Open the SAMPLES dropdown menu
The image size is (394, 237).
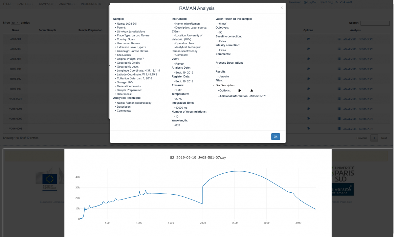click(x=25, y=4)
